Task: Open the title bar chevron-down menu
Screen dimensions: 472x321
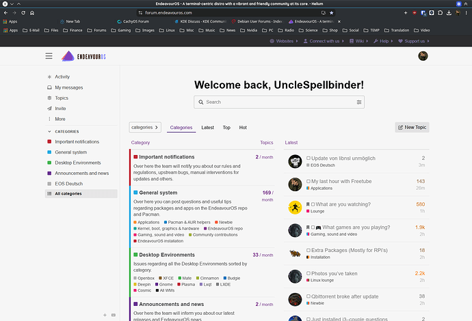Action: coord(12,4)
